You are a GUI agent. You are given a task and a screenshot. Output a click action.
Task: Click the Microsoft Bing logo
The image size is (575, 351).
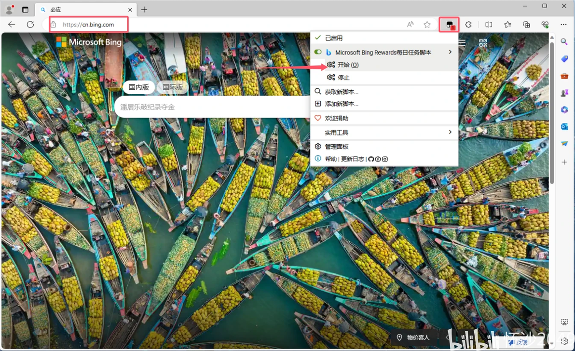(89, 42)
